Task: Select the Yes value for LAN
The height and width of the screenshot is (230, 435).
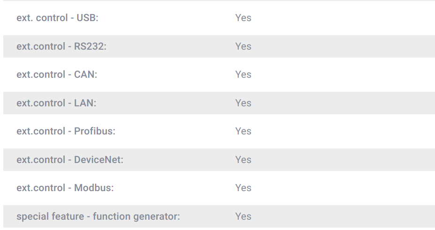Action: coord(243,103)
